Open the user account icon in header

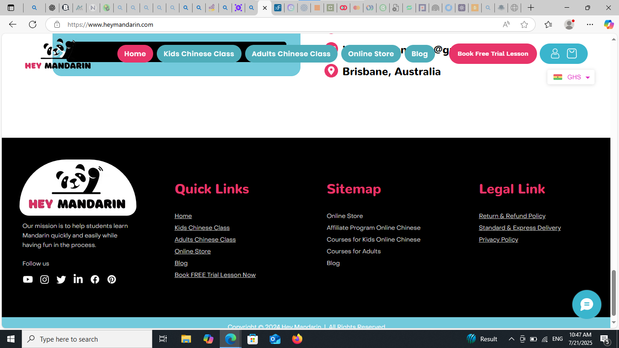tap(555, 53)
